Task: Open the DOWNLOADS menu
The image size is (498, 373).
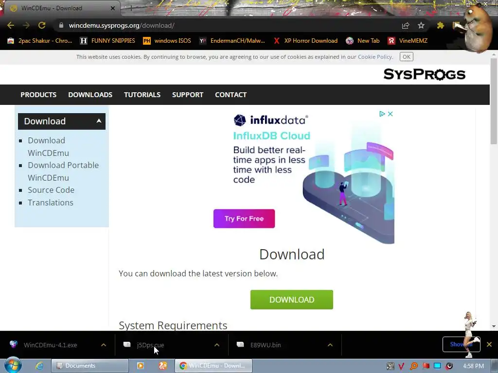Action: 90,95
